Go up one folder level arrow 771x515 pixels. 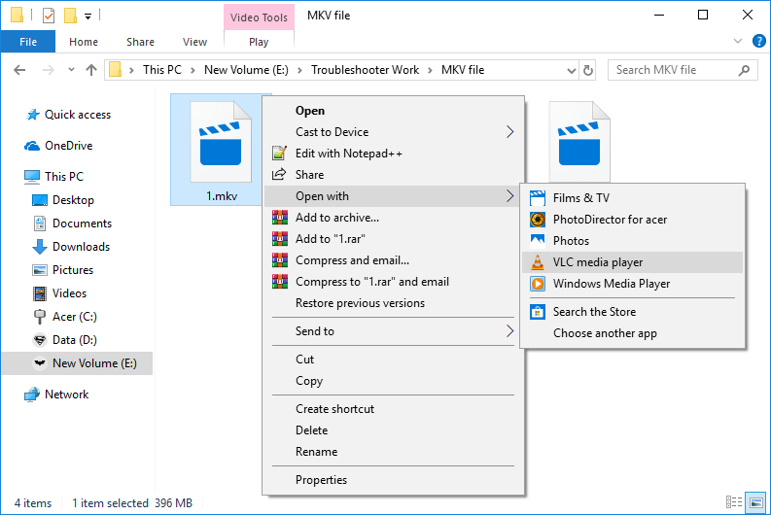point(91,70)
